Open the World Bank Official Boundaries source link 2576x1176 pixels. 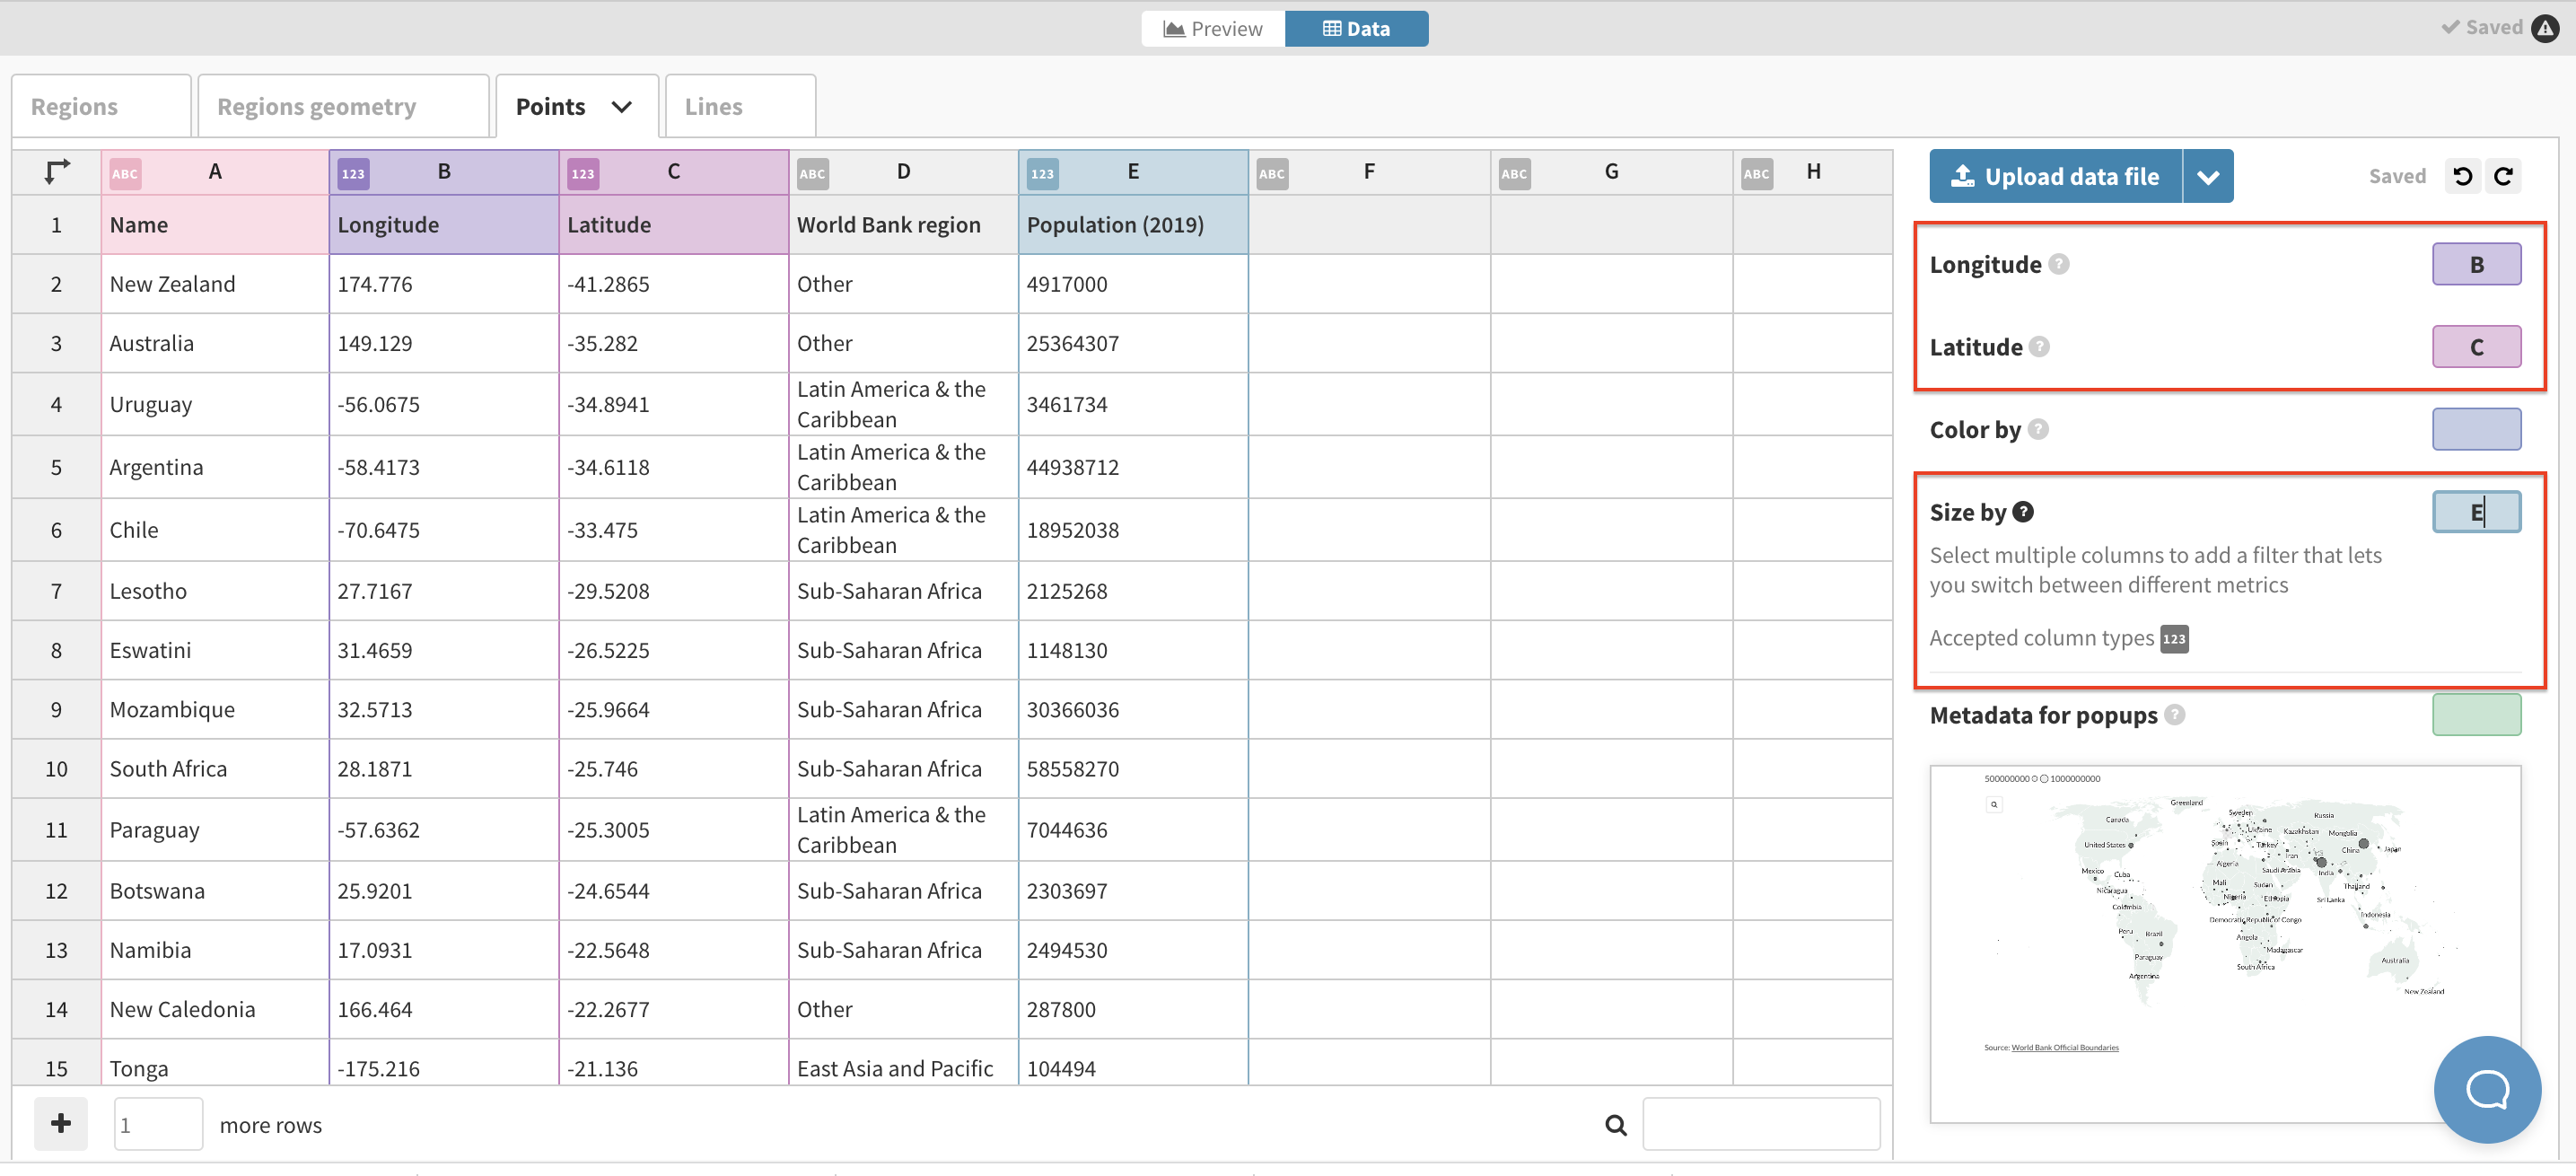click(x=2064, y=1047)
